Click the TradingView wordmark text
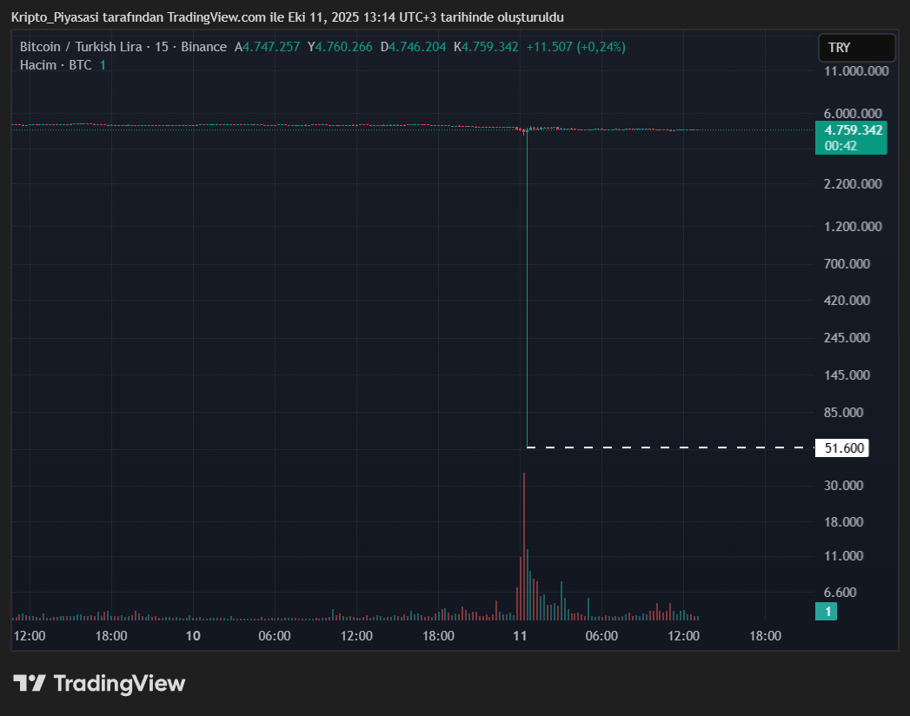Screen dimensions: 910x716 click(119, 684)
